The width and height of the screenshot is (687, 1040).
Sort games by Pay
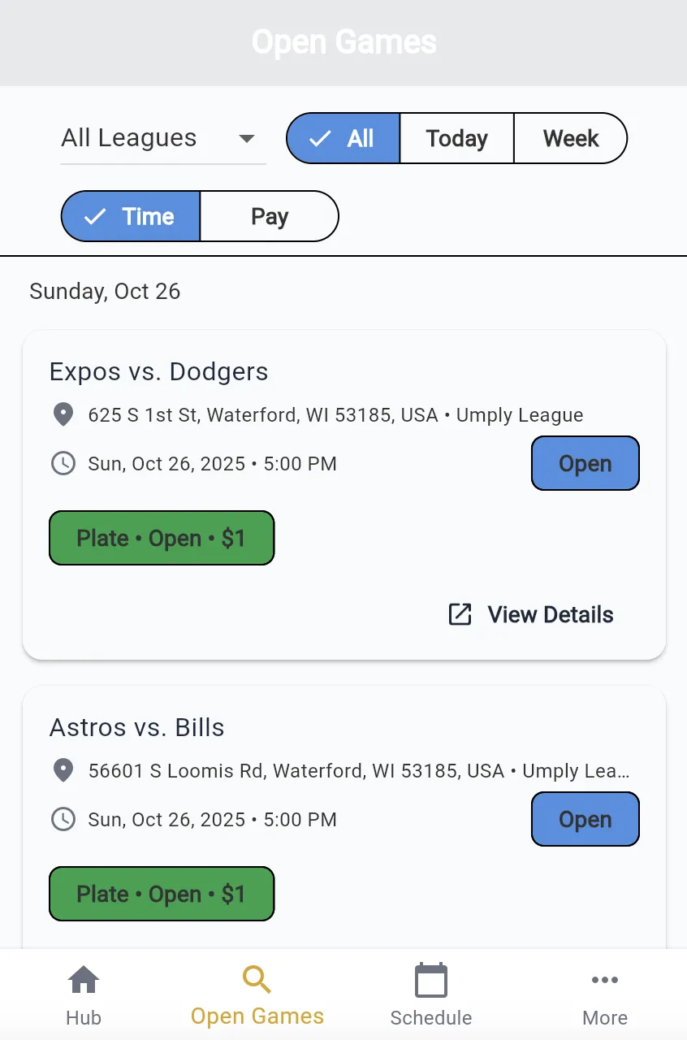coord(269,216)
